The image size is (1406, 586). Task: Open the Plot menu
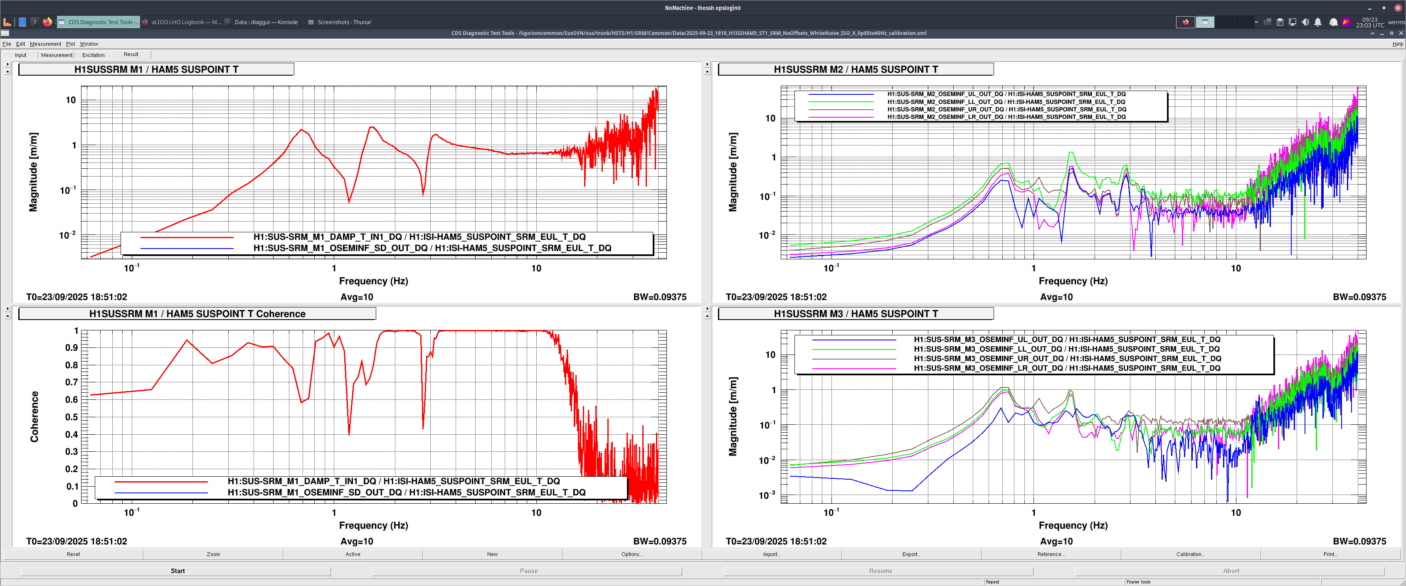coord(70,44)
